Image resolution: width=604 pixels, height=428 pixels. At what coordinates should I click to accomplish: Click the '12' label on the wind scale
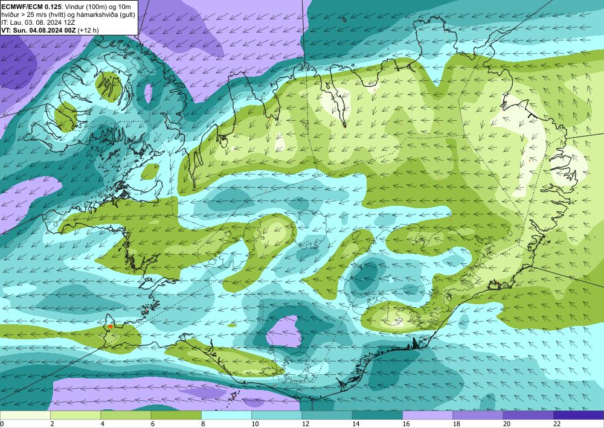pos(306,424)
